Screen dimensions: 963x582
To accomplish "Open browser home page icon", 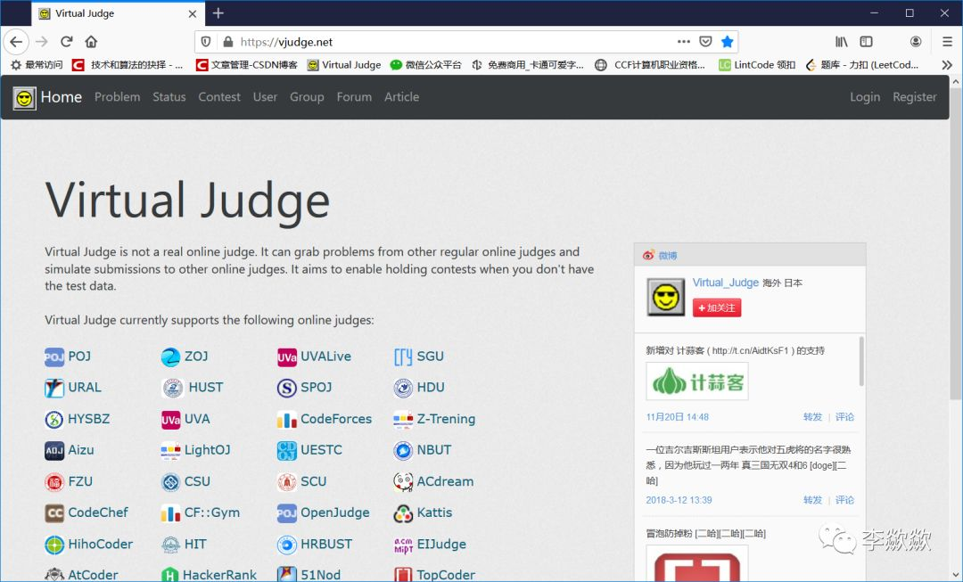I will click(92, 42).
